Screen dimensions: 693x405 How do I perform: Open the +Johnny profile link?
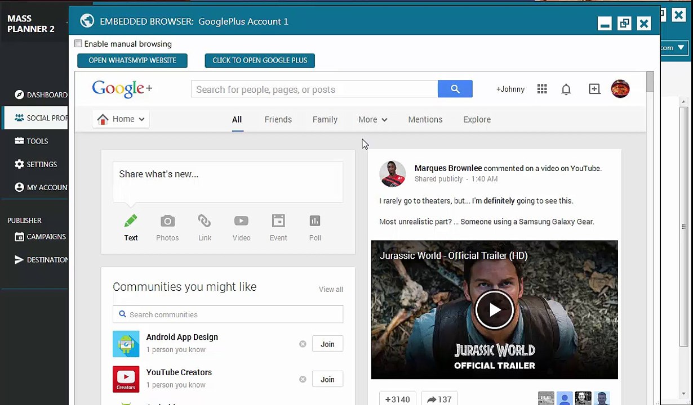click(510, 89)
